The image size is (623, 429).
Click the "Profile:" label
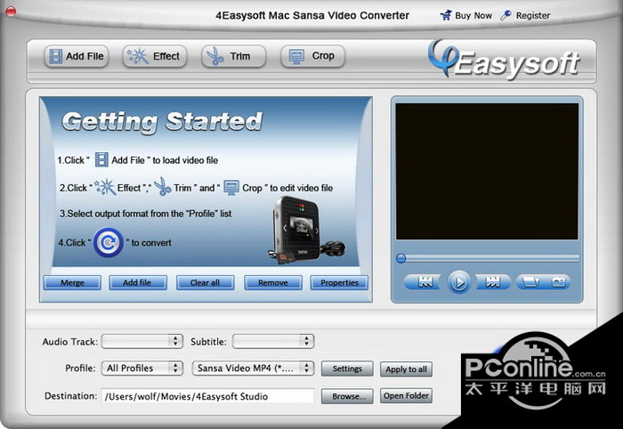click(x=80, y=368)
